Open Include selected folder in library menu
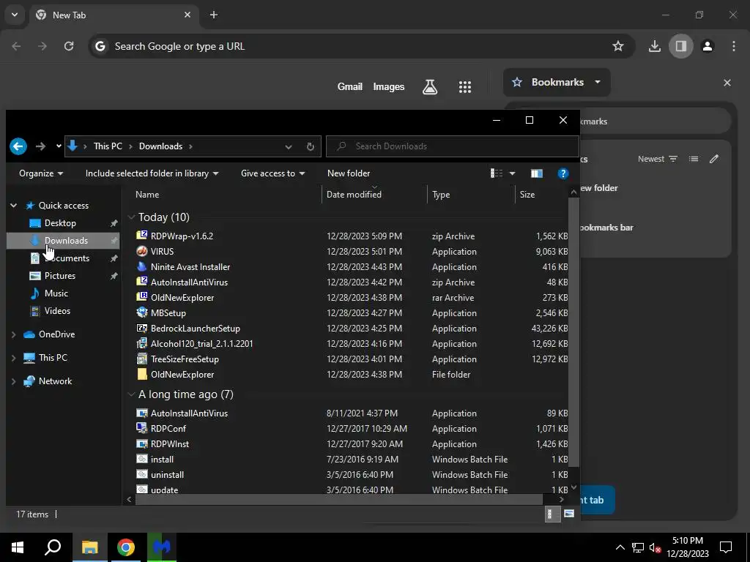The width and height of the screenshot is (750, 562). tap(152, 173)
